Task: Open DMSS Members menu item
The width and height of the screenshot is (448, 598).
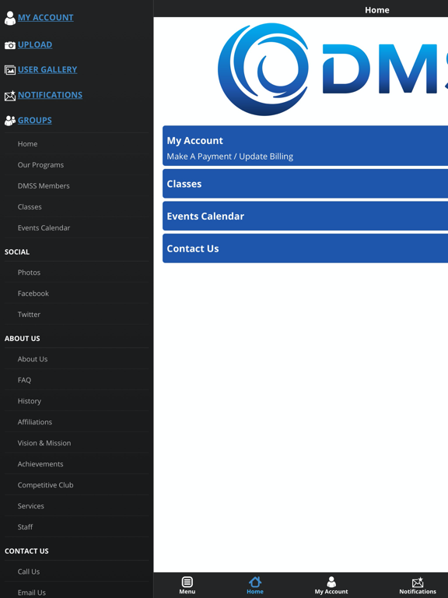Action: click(76, 186)
